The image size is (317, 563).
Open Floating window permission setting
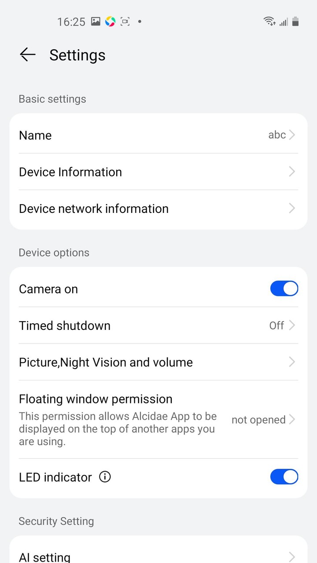click(158, 420)
